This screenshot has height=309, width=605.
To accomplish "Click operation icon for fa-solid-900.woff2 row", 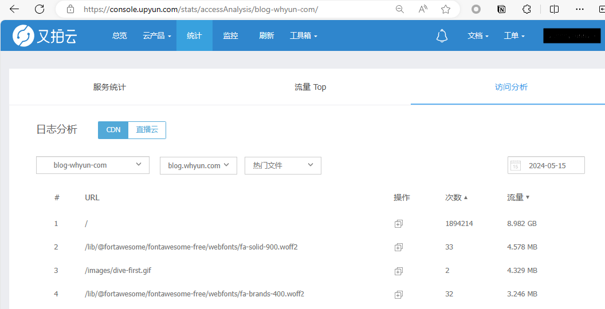I will (399, 247).
